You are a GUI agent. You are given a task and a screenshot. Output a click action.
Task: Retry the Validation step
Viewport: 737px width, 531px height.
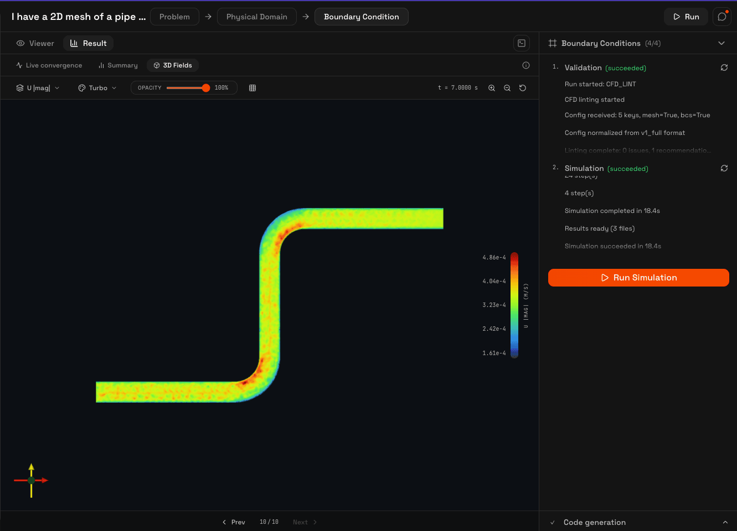click(724, 67)
